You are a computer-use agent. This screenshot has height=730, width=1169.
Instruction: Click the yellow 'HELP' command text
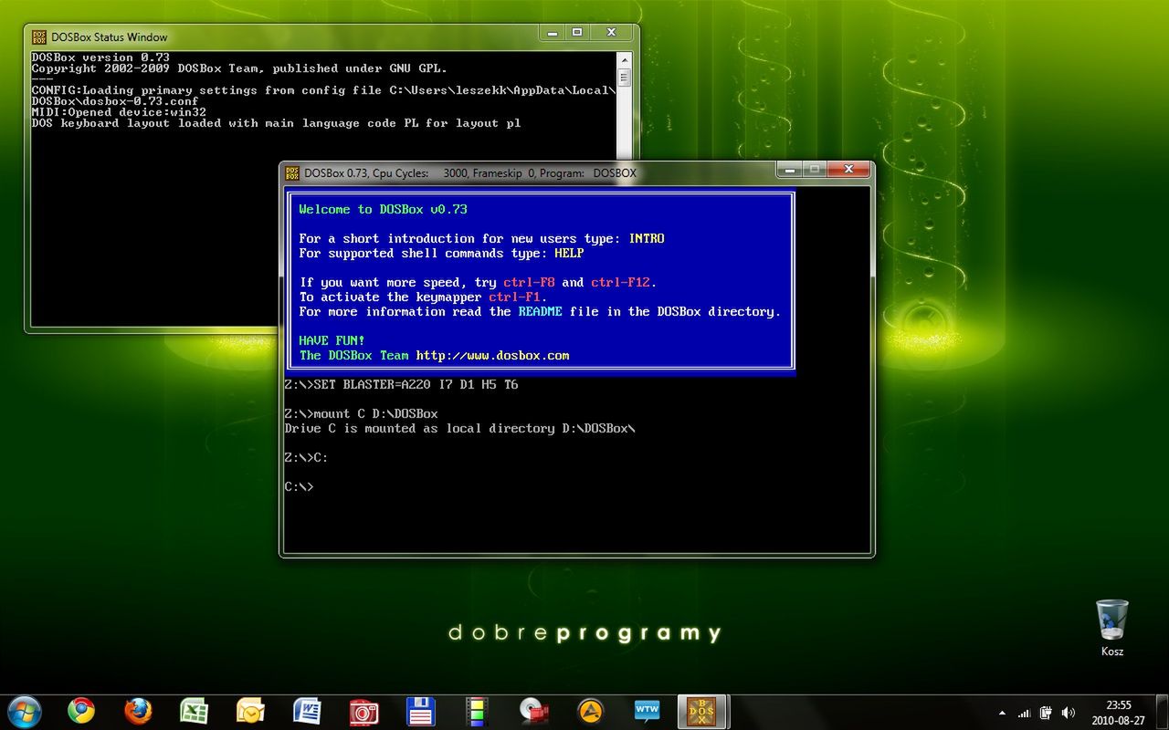click(569, 254)
